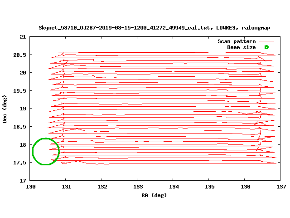Click the x-axis tick label 137
The height and width of the screenshot is (218, 290).
click(281, 187)
